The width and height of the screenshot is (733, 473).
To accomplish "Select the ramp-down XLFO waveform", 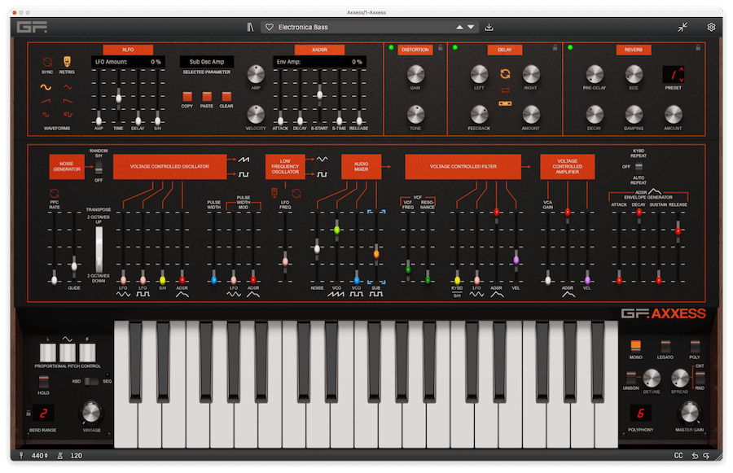I will pos(68,100).
